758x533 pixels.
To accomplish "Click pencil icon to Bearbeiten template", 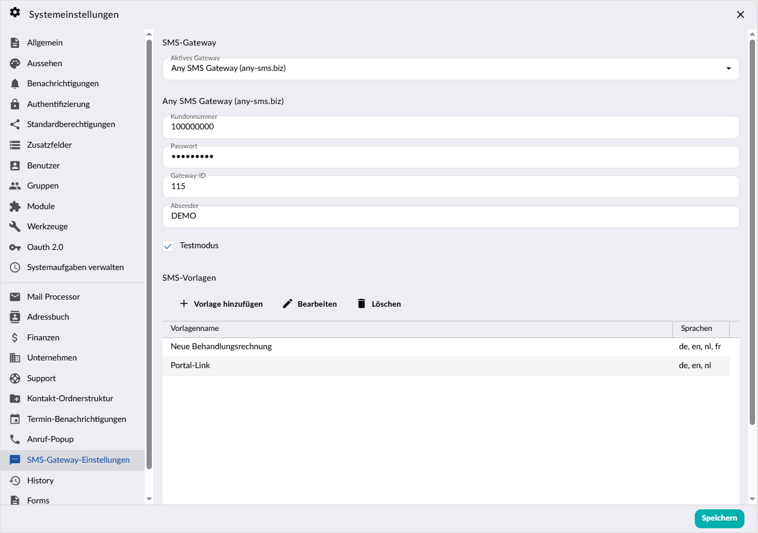I will [288, 304].
